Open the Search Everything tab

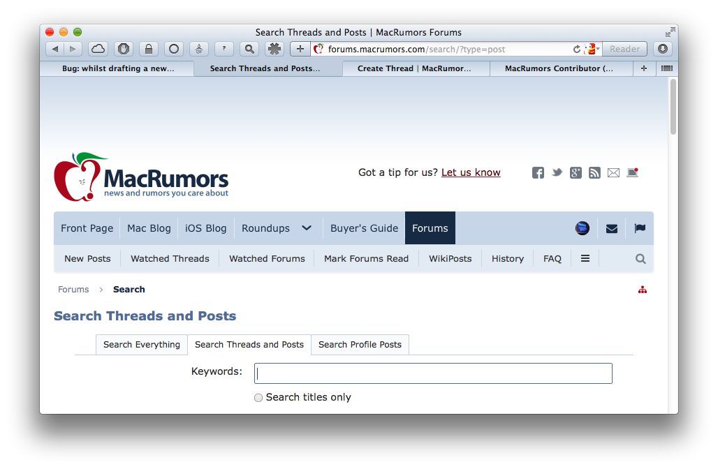[x=142, y=345]
